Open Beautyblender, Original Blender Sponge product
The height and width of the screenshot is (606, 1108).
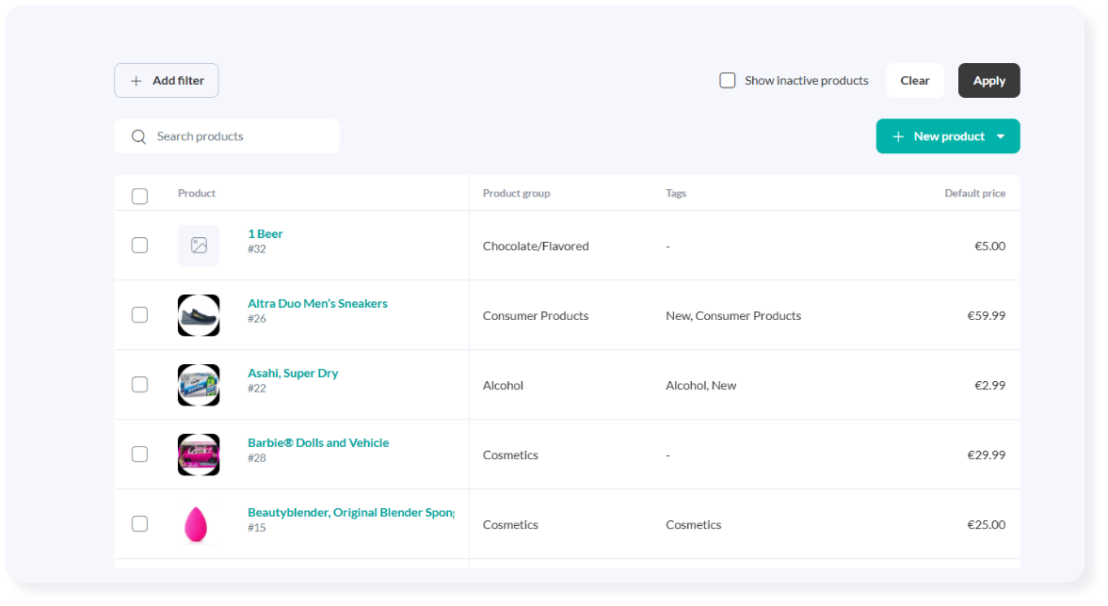(350, 513)
